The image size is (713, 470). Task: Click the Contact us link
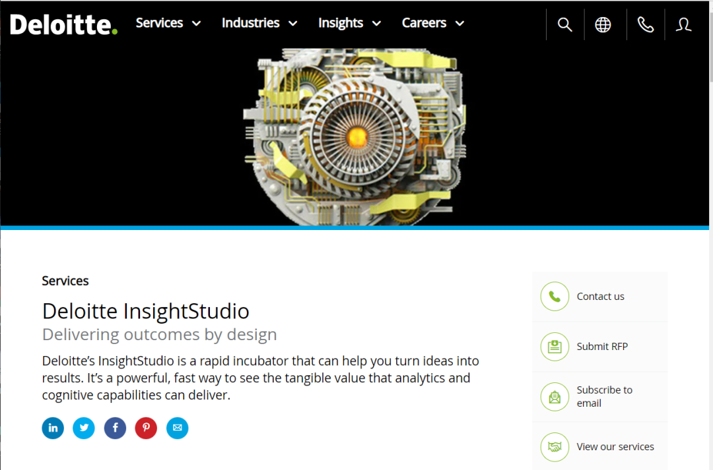[600, 297]
